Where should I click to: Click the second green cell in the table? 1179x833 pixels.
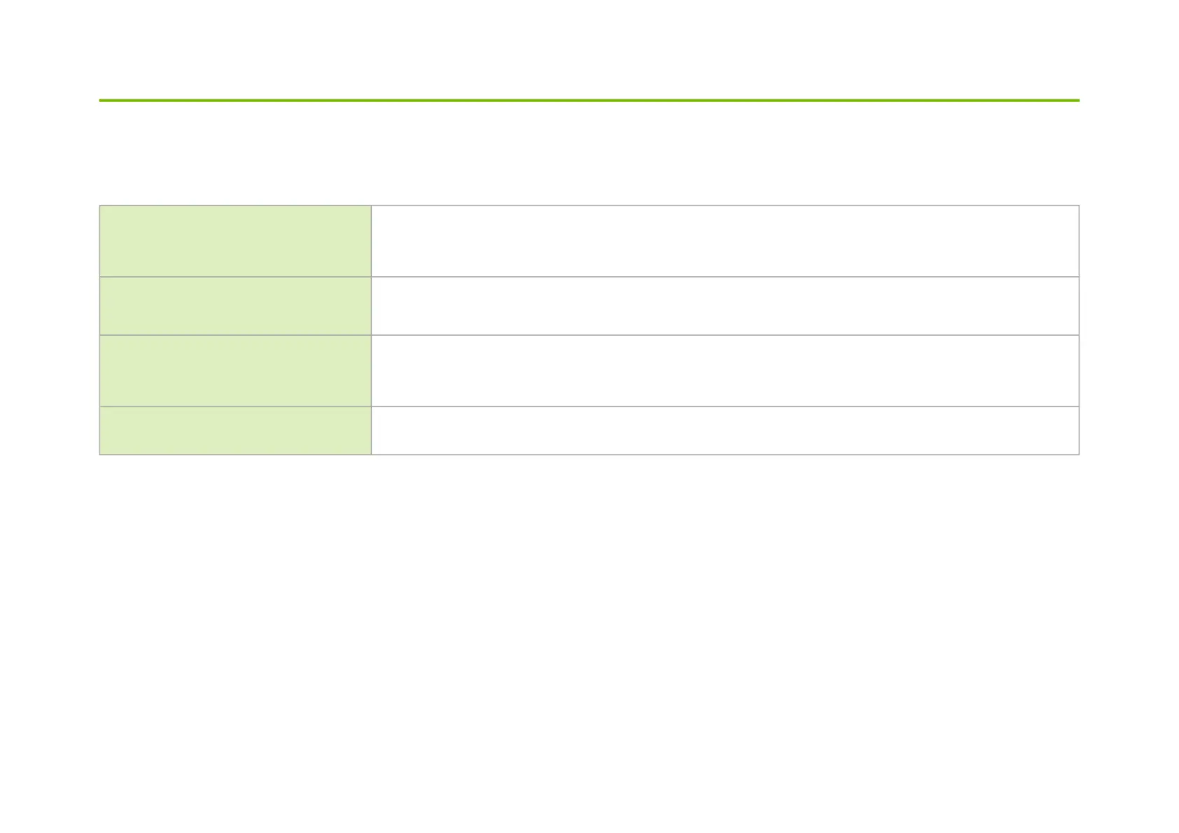pos(235,306)
